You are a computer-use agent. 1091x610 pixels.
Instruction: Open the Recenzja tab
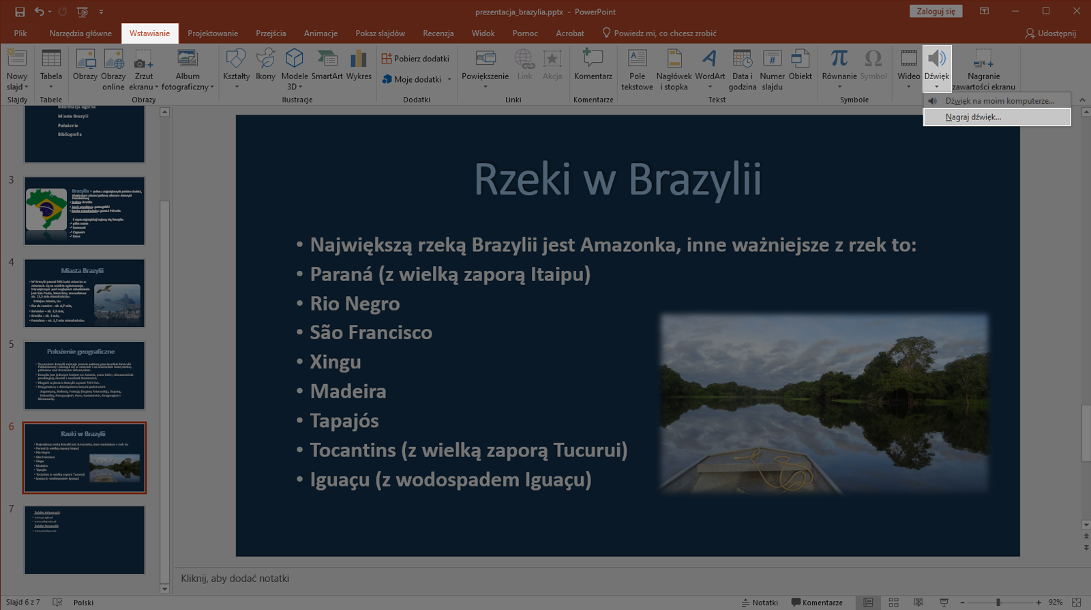[x=438, y=33]
